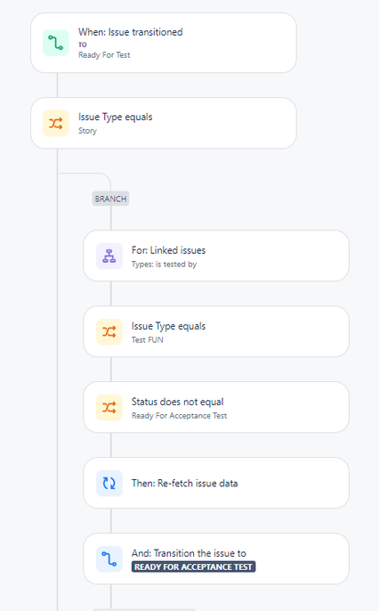Select the Then: Re-fetch issue data action

tap(216, 483)
